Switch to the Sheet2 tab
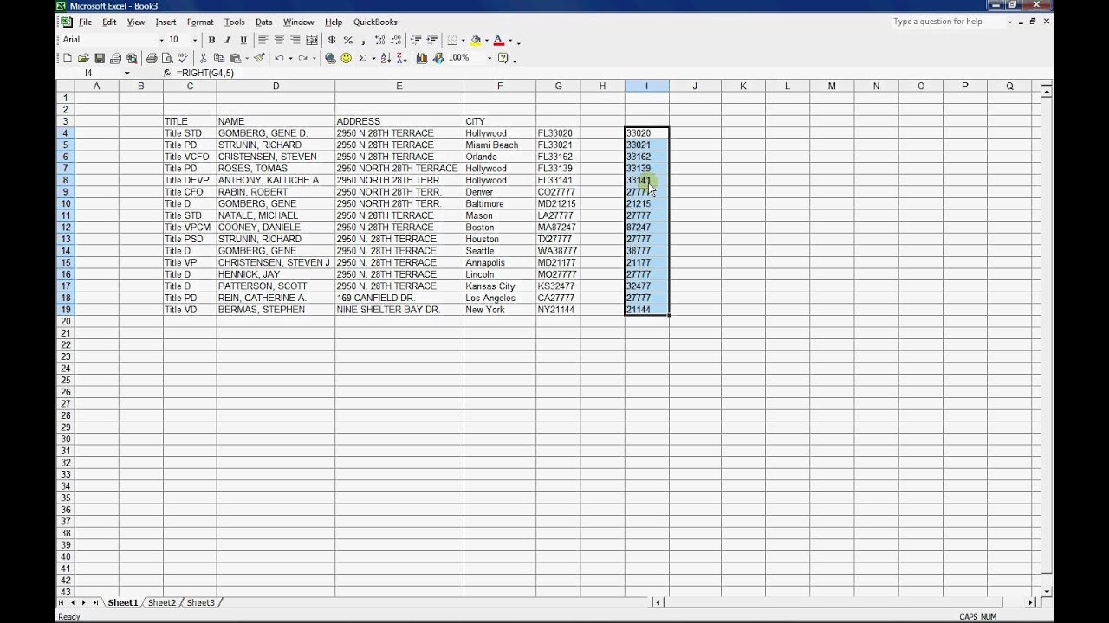 (161, 602)
